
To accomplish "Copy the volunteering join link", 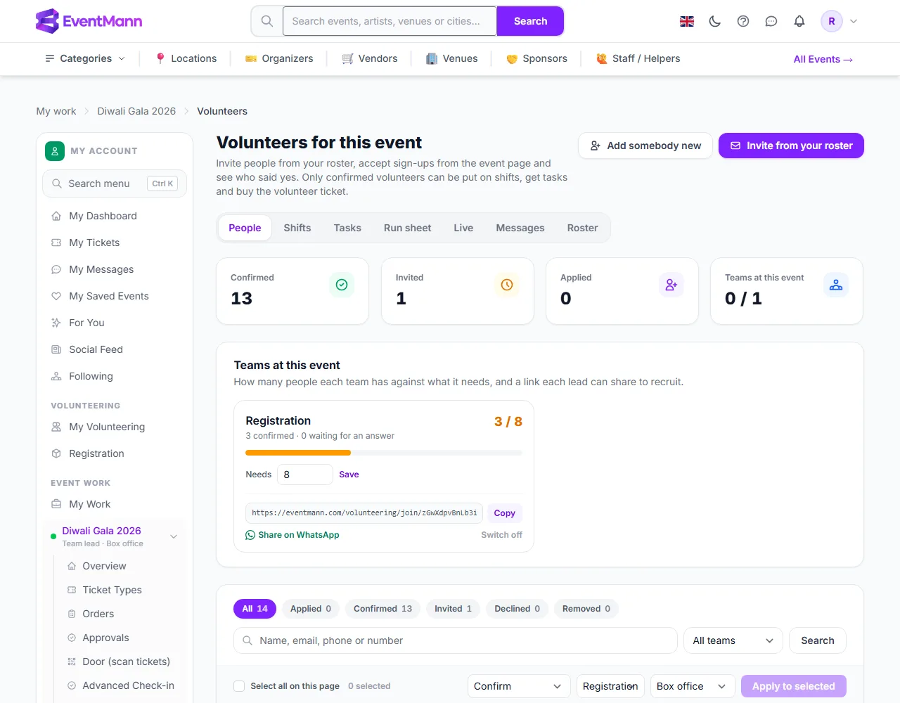I will (x=504, y=513).
